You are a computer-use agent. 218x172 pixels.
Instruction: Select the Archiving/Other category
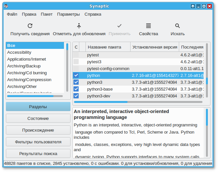point(35,86)
